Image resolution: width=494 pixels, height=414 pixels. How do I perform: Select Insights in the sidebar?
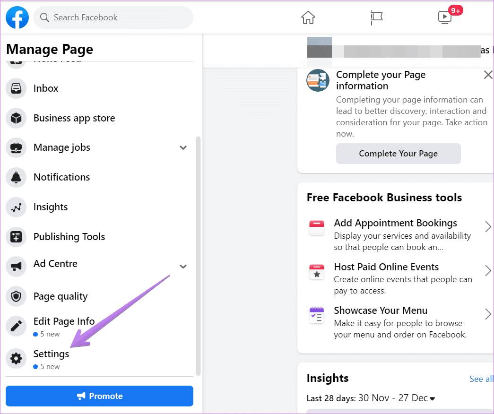[x=99, y=207]
